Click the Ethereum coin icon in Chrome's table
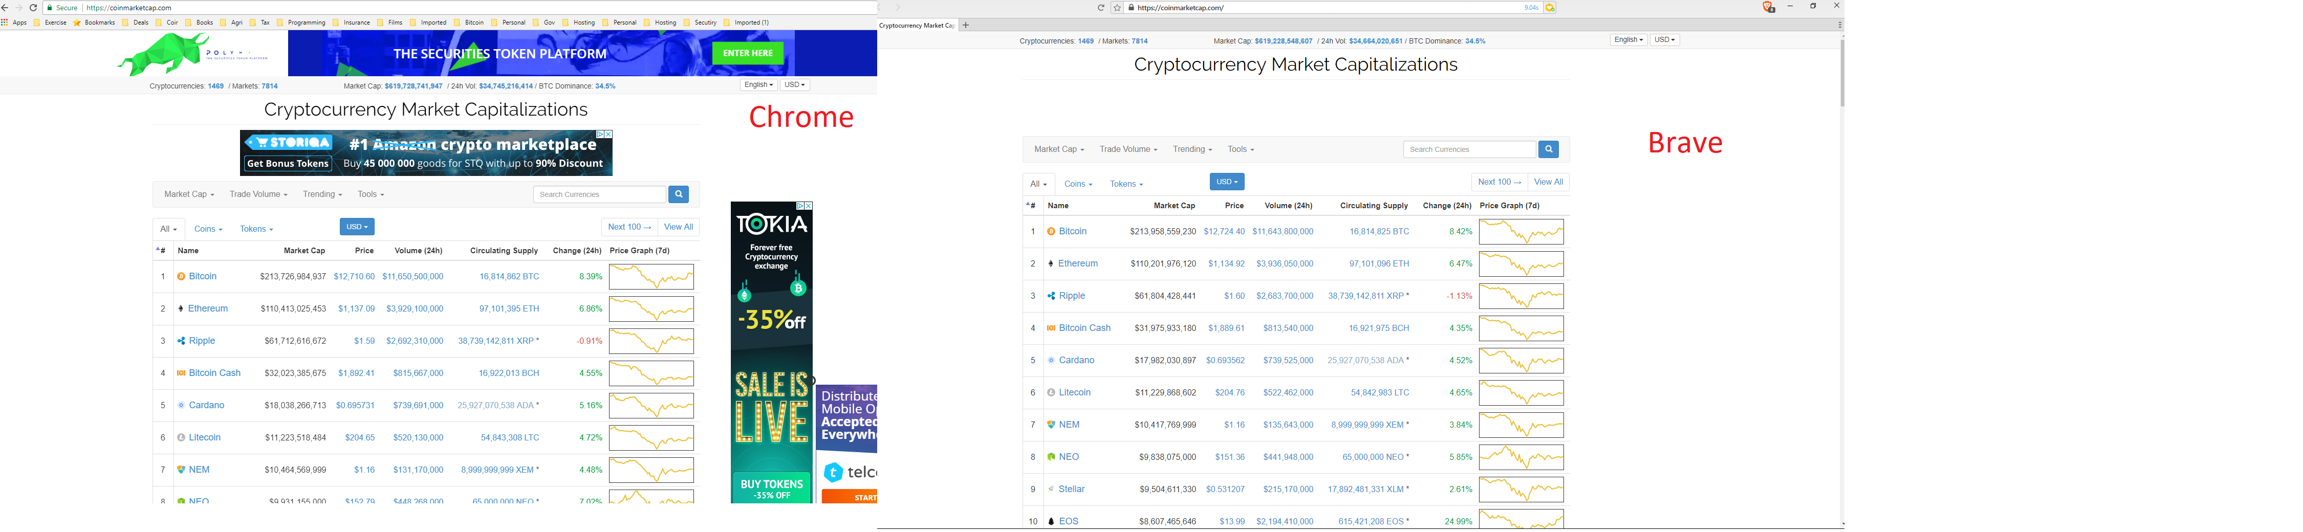 [x=181, y=309]
